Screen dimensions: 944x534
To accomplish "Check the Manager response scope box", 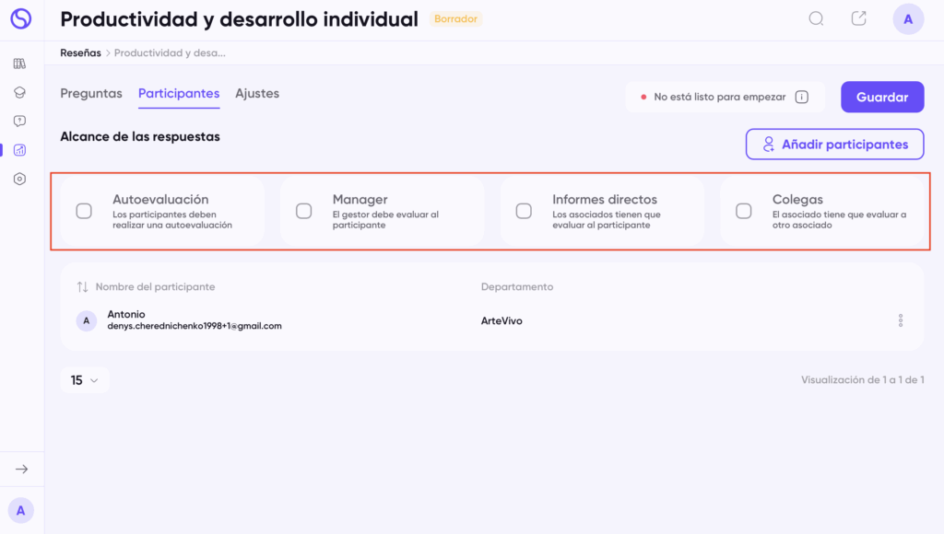I will (303, 211).
